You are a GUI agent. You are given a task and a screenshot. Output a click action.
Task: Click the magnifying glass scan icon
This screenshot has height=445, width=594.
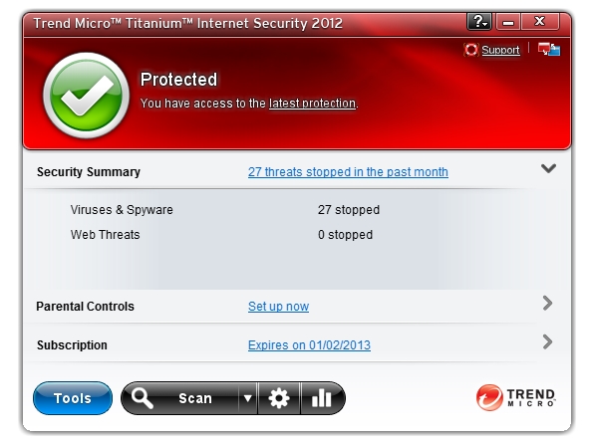[x=143, y=398]
